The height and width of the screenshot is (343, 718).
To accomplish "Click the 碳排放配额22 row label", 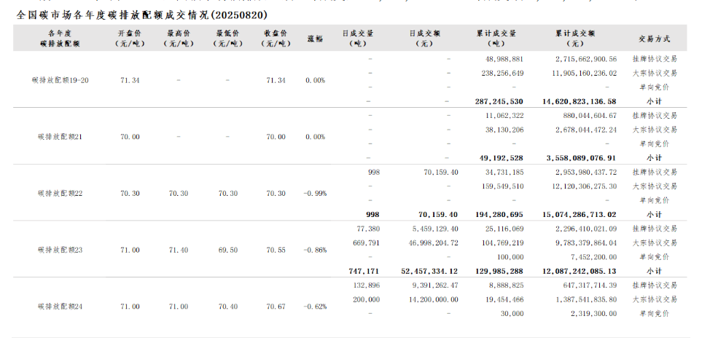I will click(60, 194).
